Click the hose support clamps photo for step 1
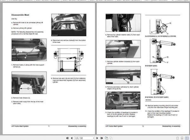This screenshot has height=140, width=190. 29,50
